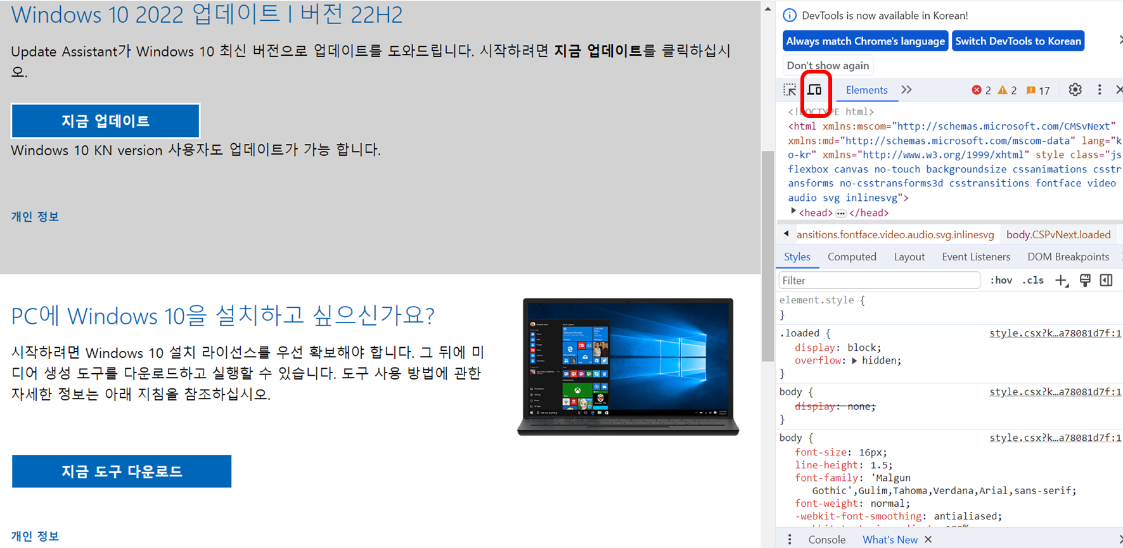Screen dimensions: 1123x548
Task: Select the inlinesvg html breadcrumb
Action: (895, 234)
